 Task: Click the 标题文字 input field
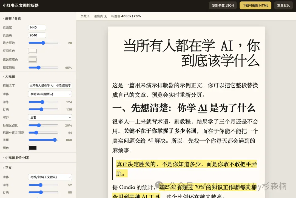(x=50, y=86)
